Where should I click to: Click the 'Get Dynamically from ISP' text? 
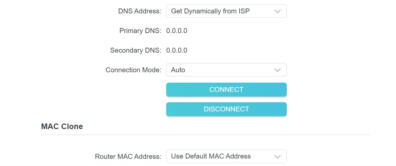[x=210, y=11]
